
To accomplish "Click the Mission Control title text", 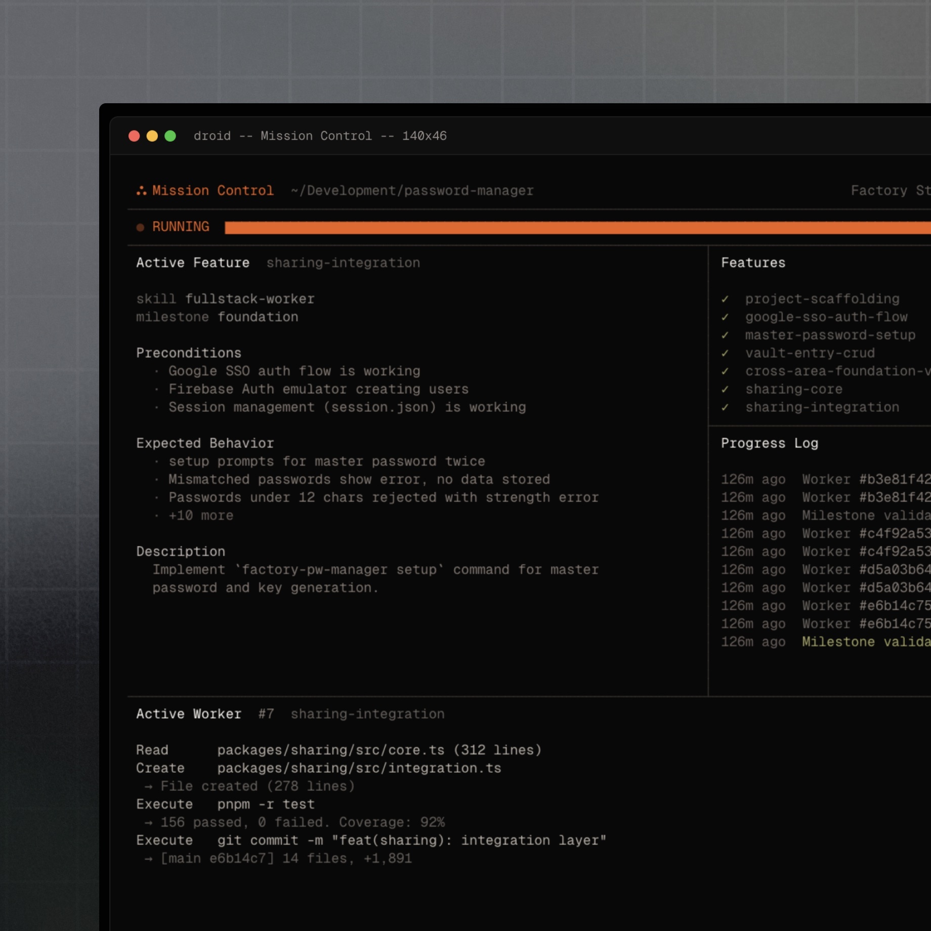I will point(213,191).
